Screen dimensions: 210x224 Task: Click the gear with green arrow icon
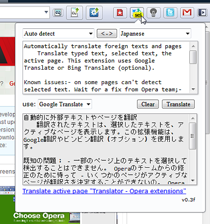(x=94, y=12)
